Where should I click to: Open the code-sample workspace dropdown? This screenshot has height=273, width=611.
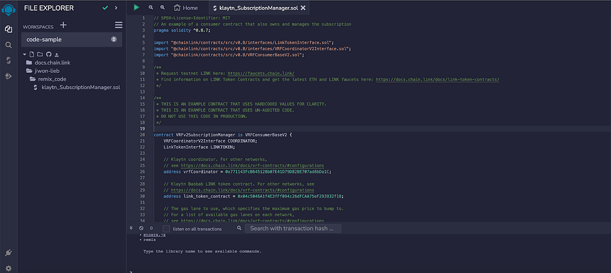(72, 39)
